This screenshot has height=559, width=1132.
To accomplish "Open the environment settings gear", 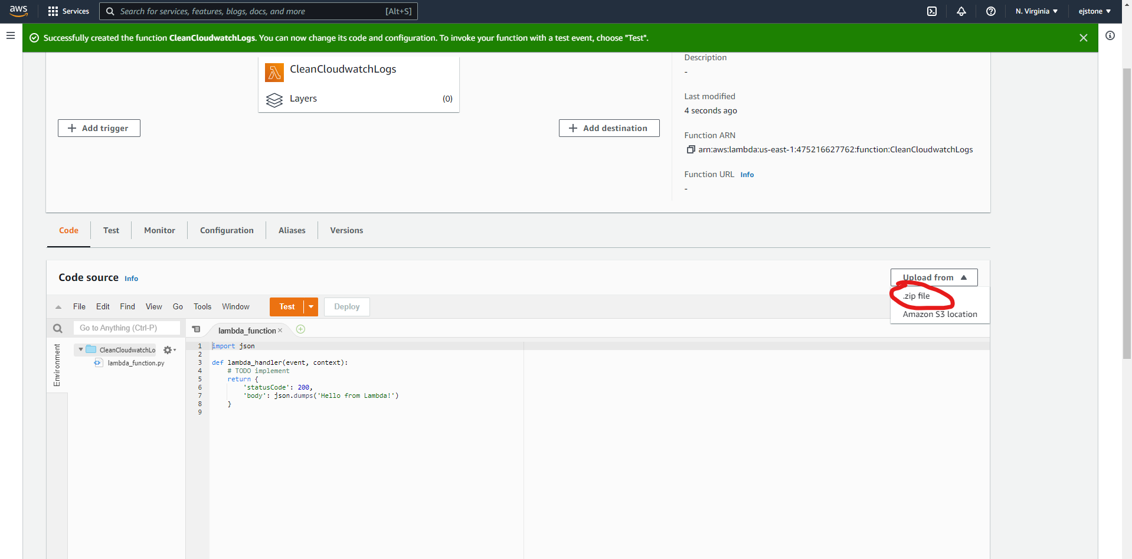I will tap(169, 350).
